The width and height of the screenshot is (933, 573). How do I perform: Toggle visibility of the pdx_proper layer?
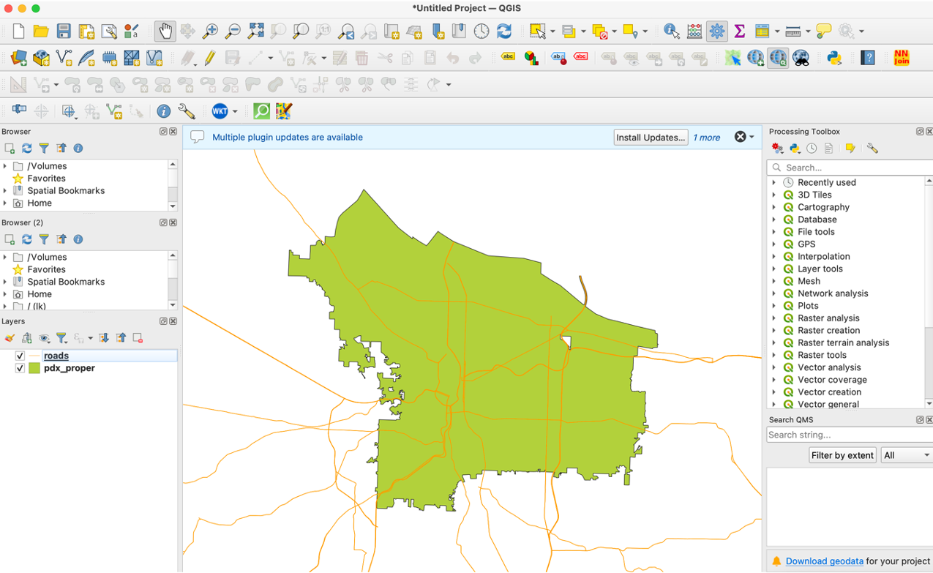(20, 368)
